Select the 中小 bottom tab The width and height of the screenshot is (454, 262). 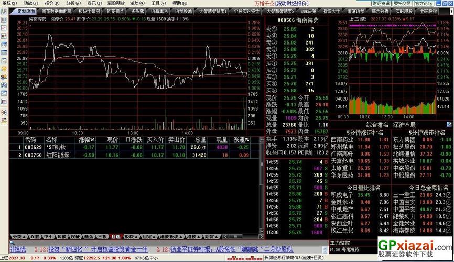pos(48,237)
